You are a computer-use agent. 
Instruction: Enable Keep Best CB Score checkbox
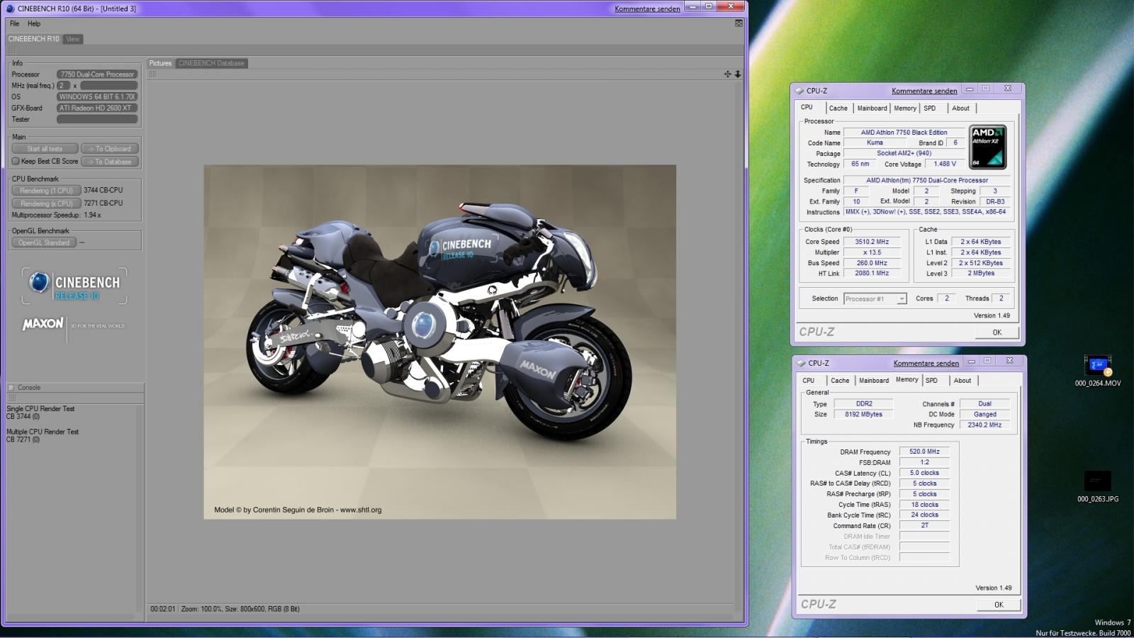click(x=16, y=161)
